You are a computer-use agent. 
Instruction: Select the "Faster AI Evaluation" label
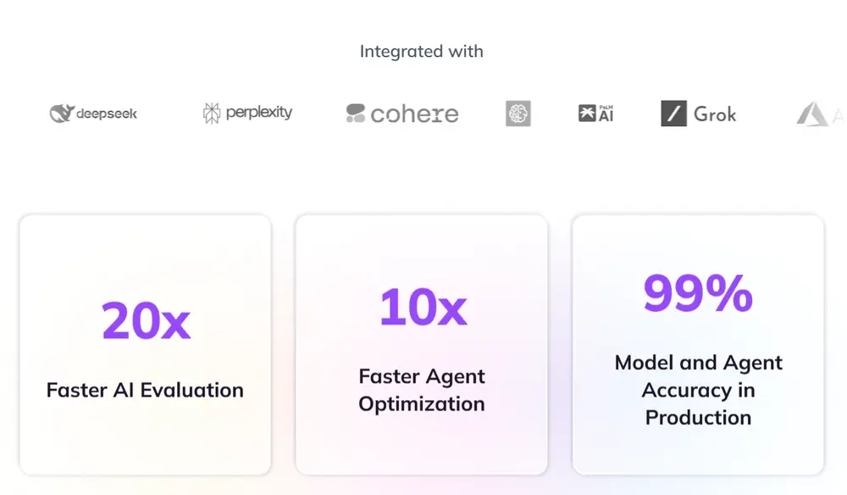pyautogui.click(x=145, y=390)
